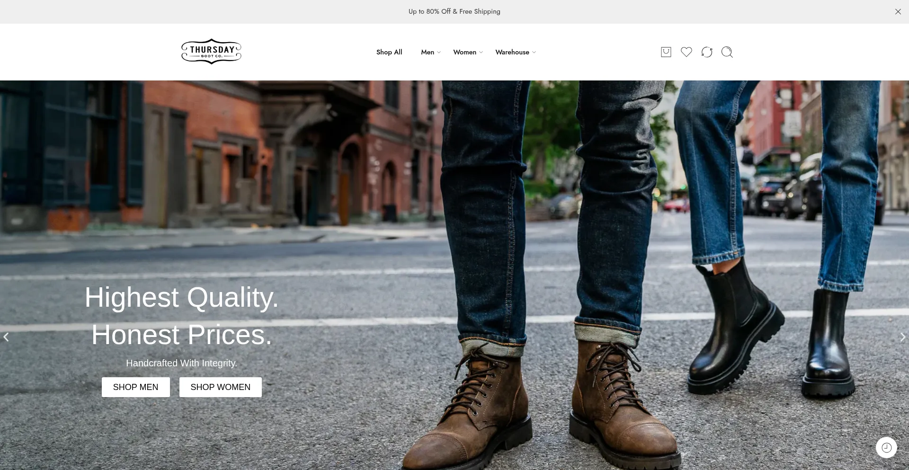Open the wishlist heart icon
Image resolution: width=909 pixels, height=470 pixels.
[686, 52]
